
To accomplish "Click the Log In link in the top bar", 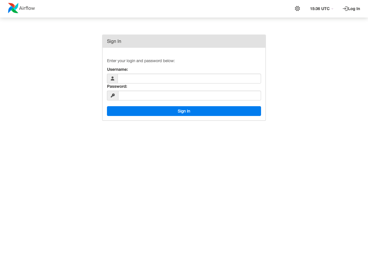I will (353, 9).
